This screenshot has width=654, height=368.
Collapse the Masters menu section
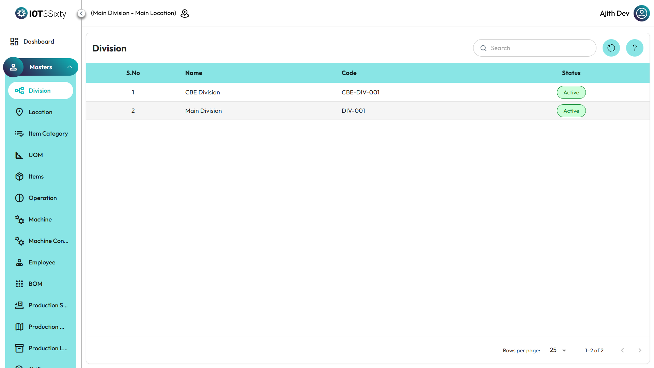tap(69, 67)
